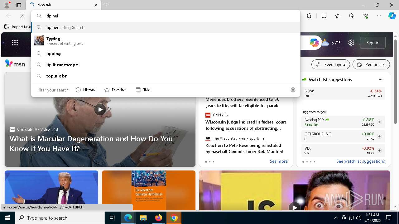Image resolution: width=399 pixels, height=224 pixels.
Task: Click the Personalize button
Action: (x=371, y=64)
